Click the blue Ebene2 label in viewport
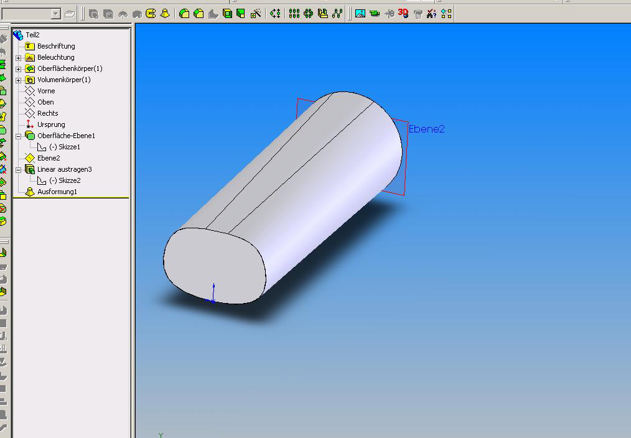The image size is (631, 438). pyautogui.click(x=426, y=129)
